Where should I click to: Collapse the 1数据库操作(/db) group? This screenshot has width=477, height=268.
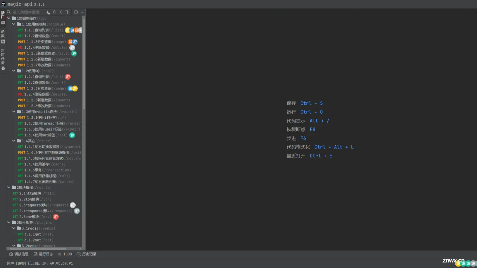[9, 18]
